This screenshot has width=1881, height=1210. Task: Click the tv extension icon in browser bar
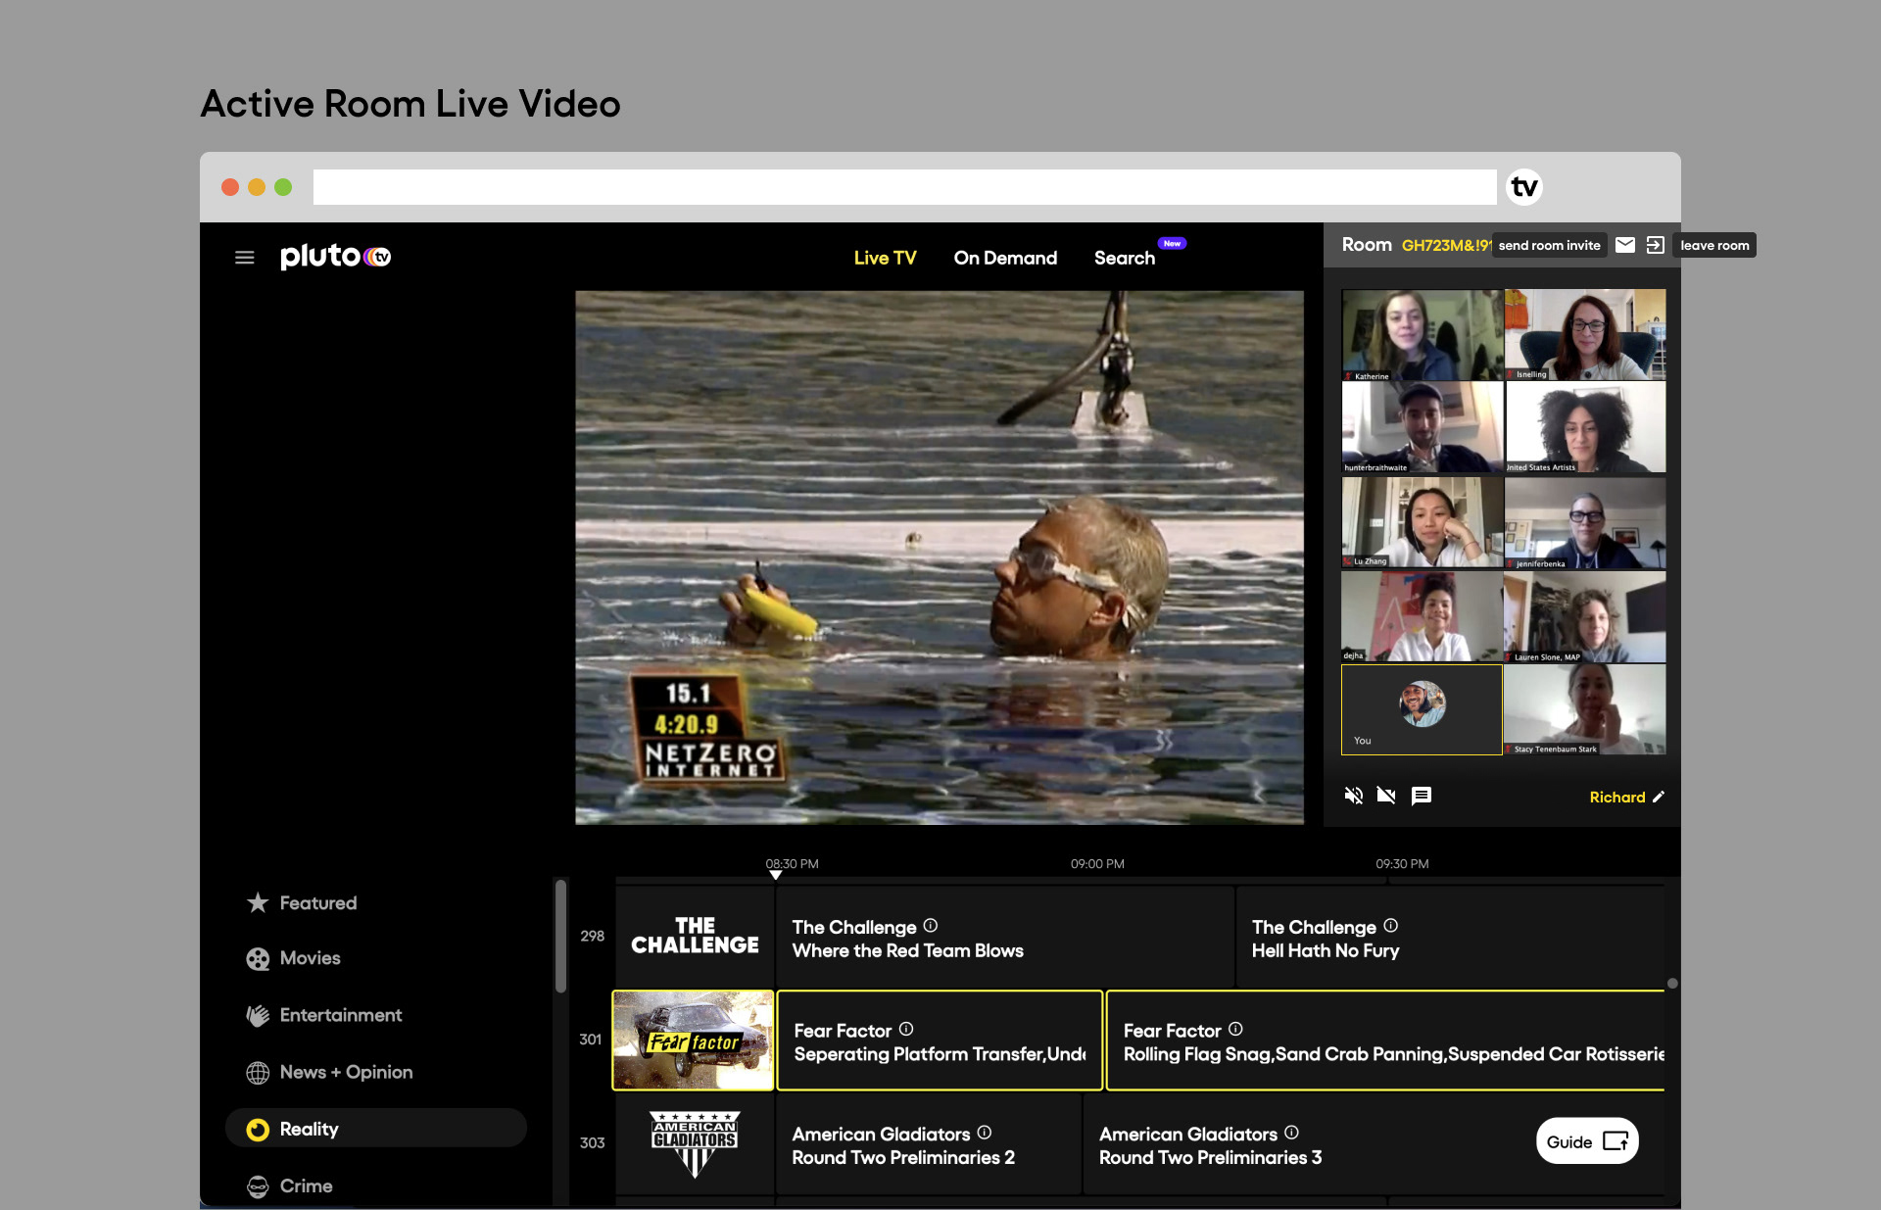1523,187
